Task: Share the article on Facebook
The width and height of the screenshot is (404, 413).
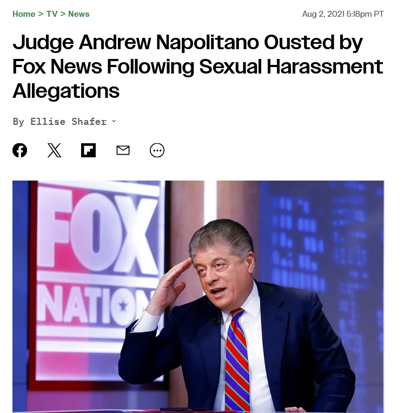Action: (x=20, y=150)
